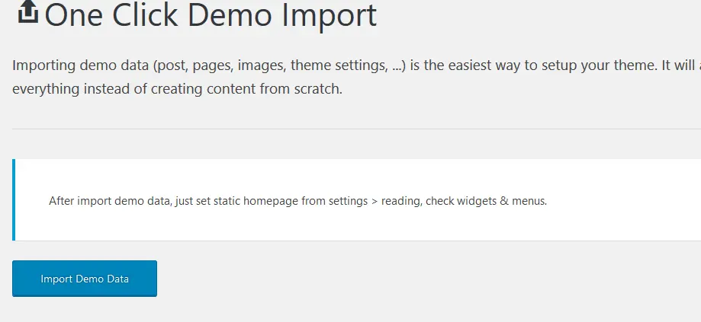Click the Import Demo Data button
The width and height of the screenshot is (701, 322).
(85, 279)
